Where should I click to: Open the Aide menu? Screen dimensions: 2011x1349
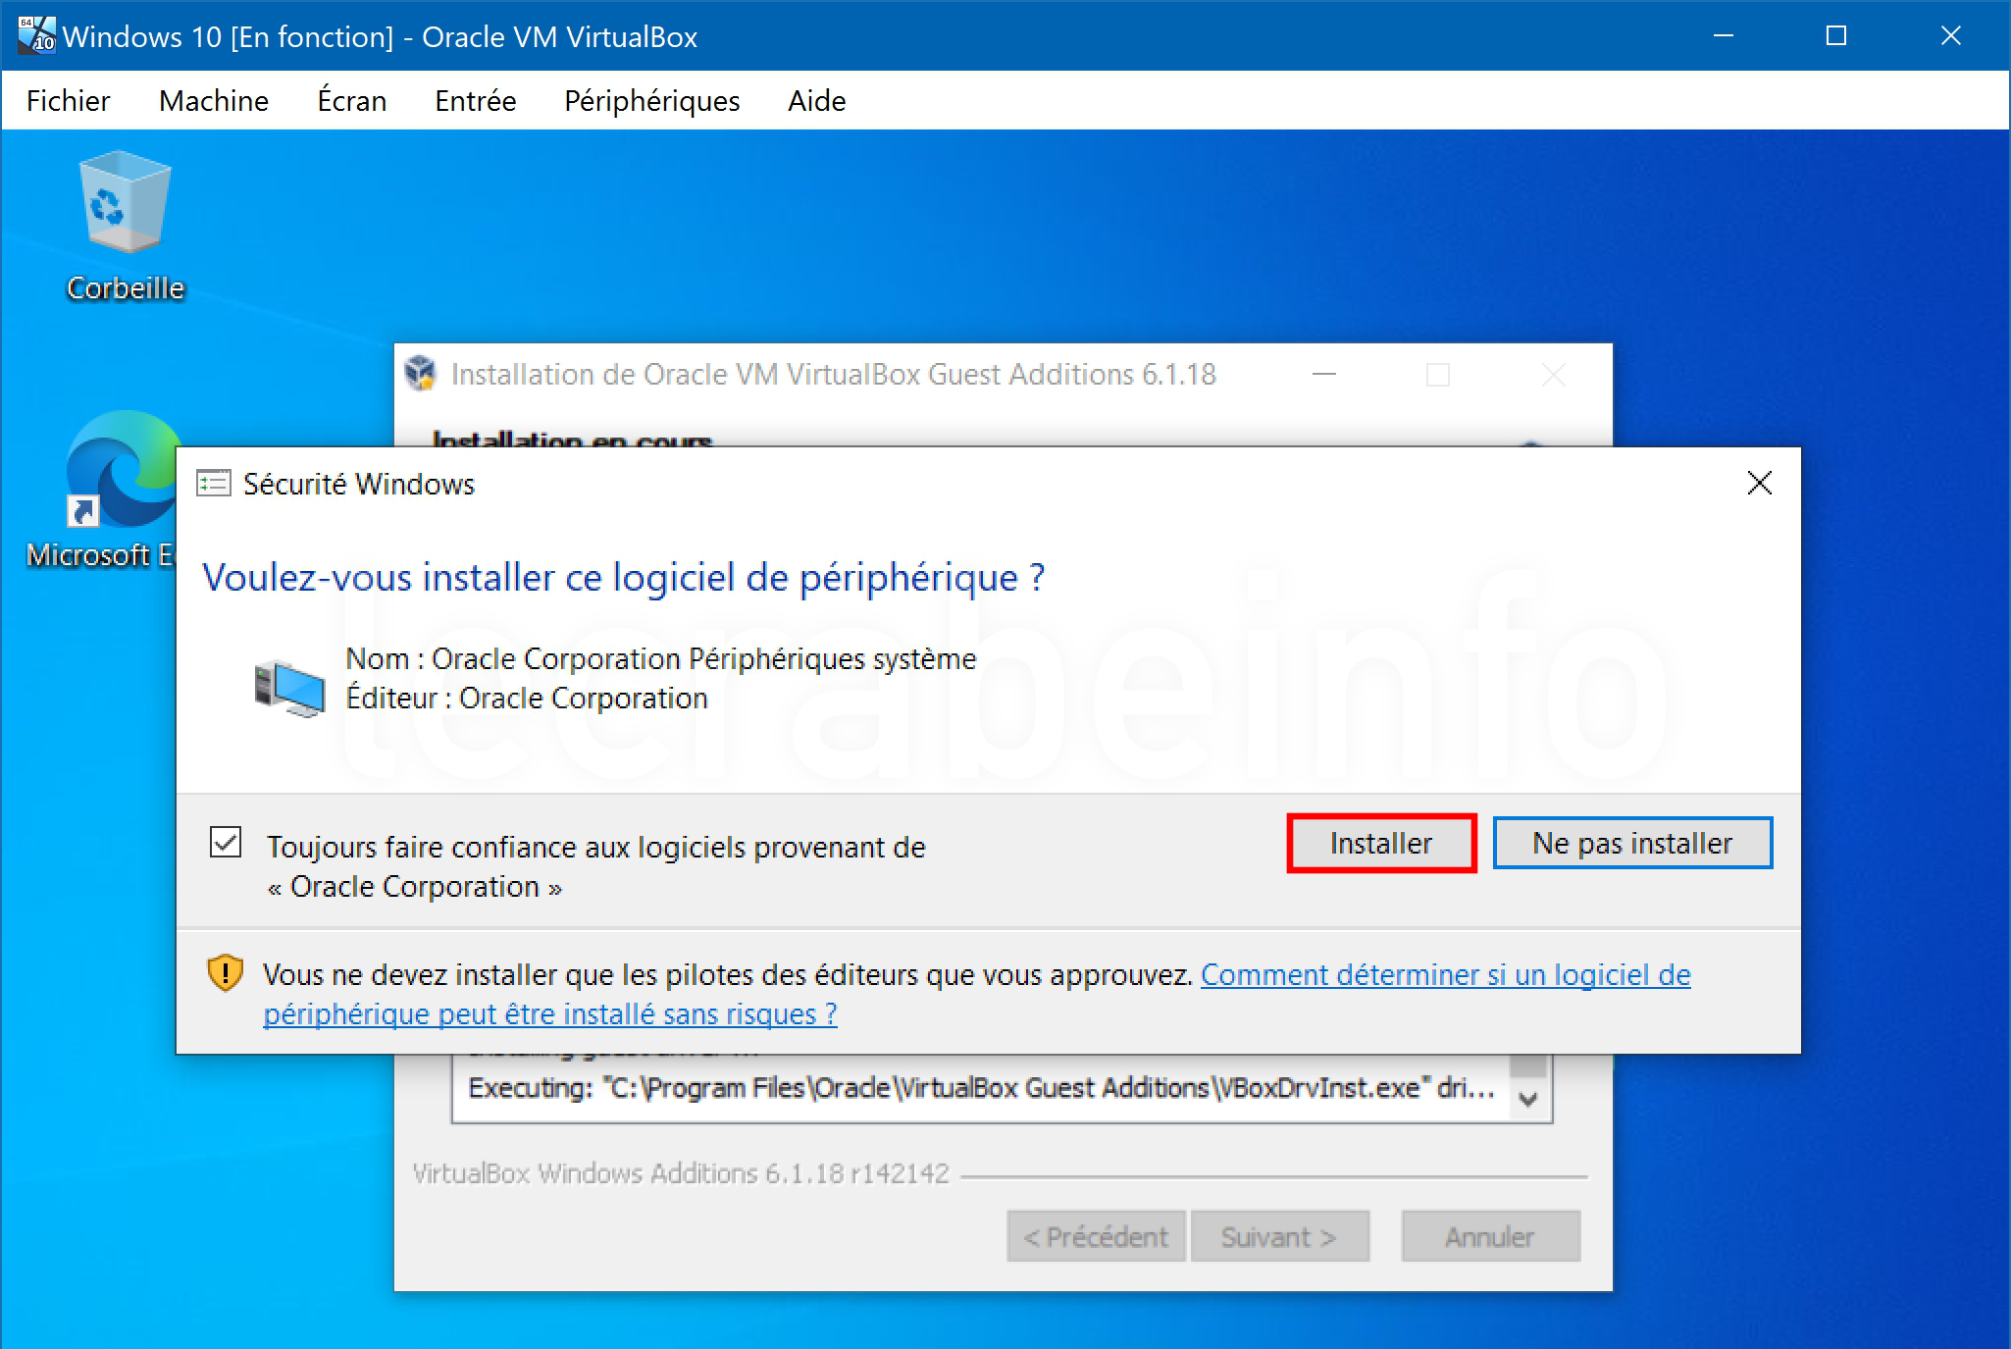[817, 100]
